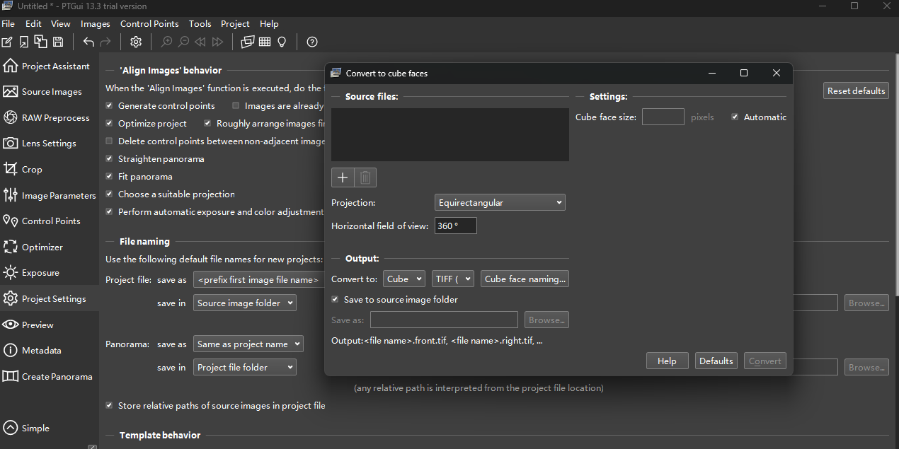Create new project toolbar icon
The image size is (899, 449).
7,42
